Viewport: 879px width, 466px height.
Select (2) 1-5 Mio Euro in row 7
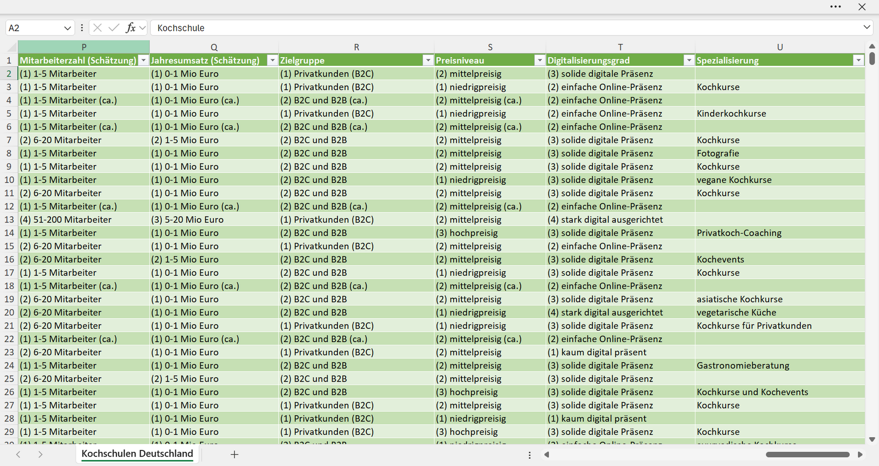214,140
